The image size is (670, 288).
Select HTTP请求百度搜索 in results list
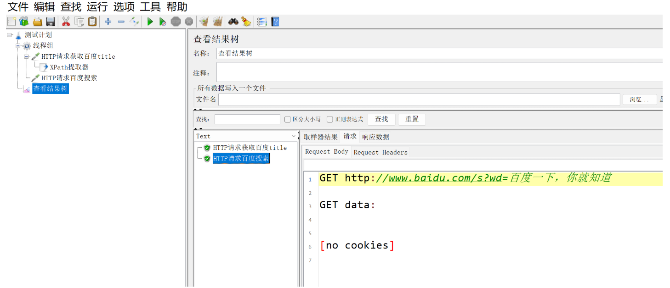[x=241, y=159]
